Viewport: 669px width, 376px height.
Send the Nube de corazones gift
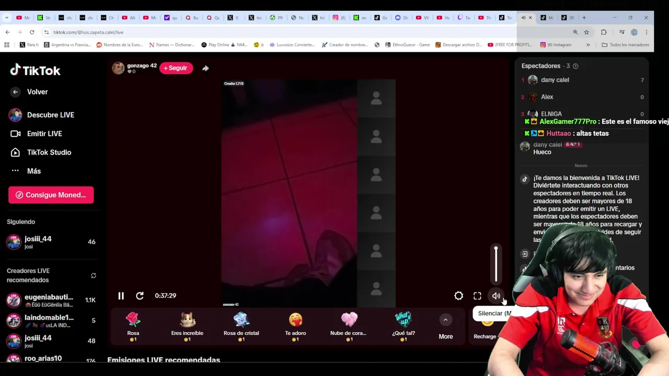click(349, 326)
